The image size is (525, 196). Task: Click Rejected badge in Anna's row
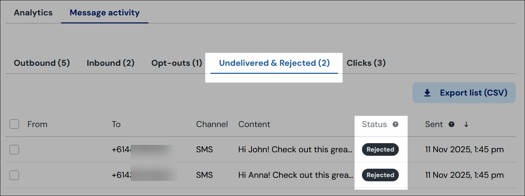tap(380, 175)
